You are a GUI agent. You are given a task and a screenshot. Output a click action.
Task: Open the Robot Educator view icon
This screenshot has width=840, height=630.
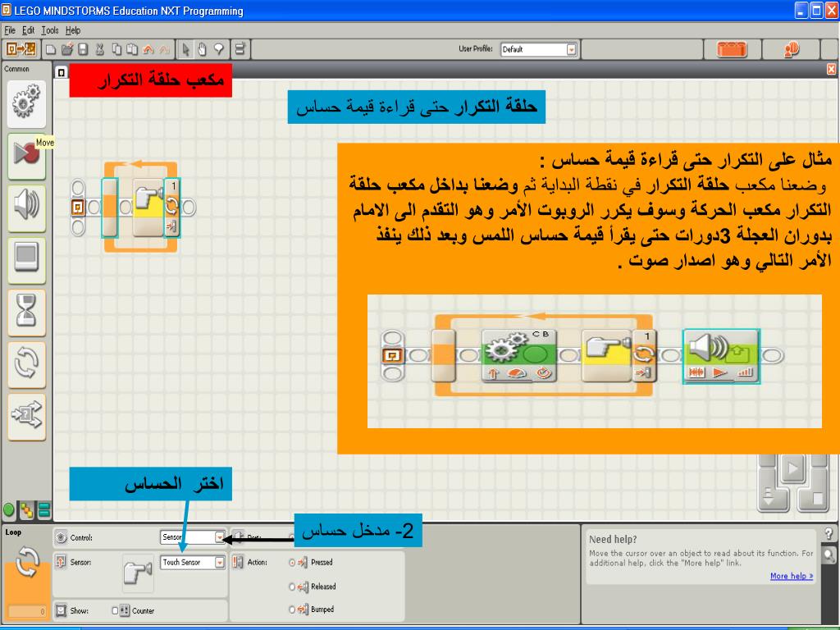(x=21, y=49)
